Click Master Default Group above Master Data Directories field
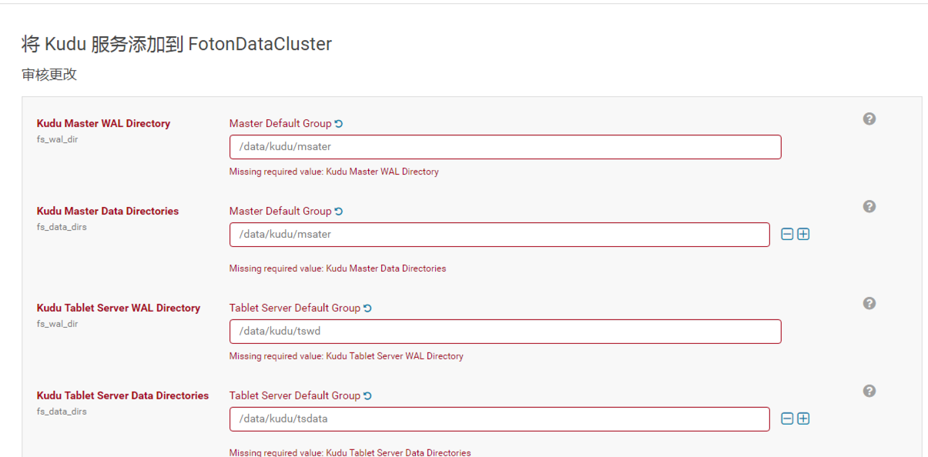Screen dimensions: 928x457 click(280, 212)
